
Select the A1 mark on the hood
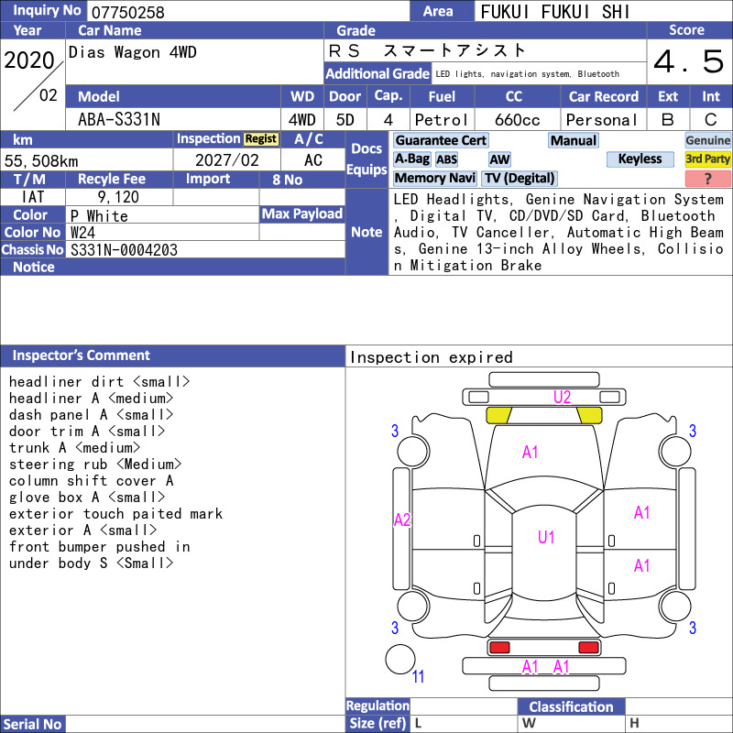pyautogui.click(x=531, y=452)
